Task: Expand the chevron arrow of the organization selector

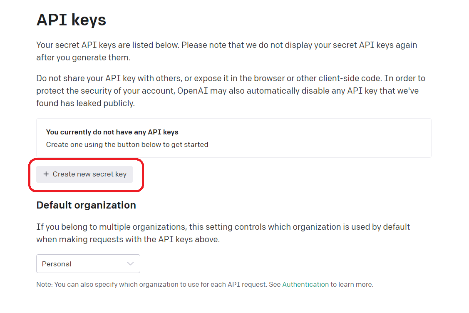Action: click(130, 264)
